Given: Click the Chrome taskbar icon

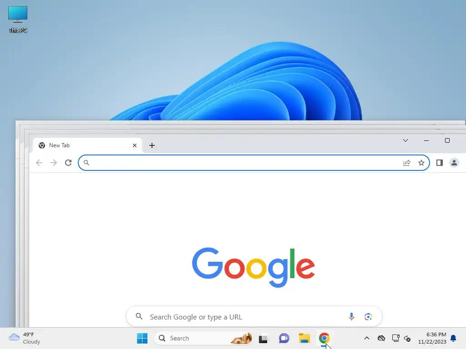Looking at the screenshot, I should [x=324, y=338].
